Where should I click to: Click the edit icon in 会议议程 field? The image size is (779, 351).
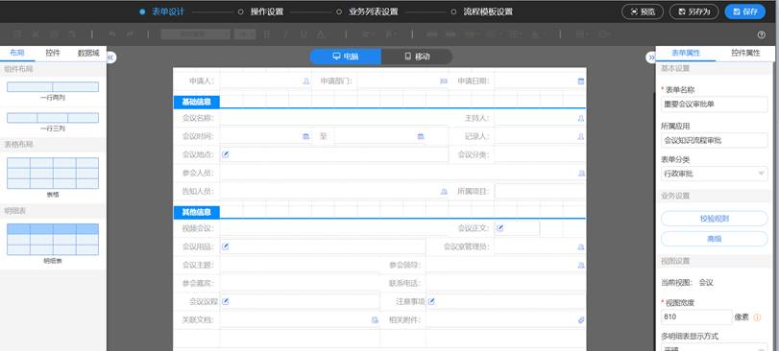pyautogui.click(x=226, y=301)
